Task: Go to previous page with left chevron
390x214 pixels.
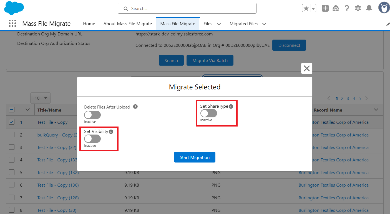Action: tap(329, 98)
